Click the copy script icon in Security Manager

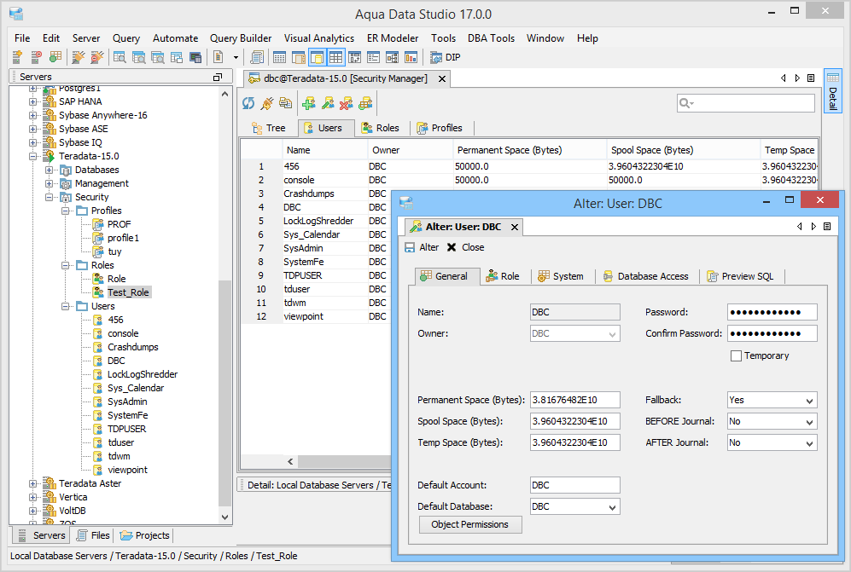click(x=285, y=103)
